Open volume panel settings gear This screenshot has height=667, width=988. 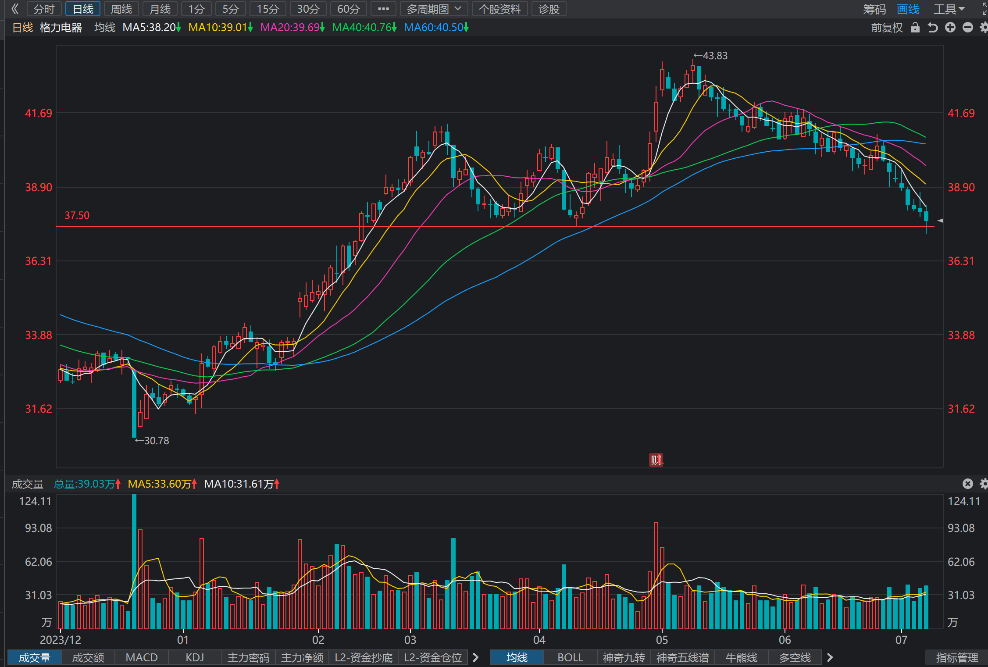984,484
